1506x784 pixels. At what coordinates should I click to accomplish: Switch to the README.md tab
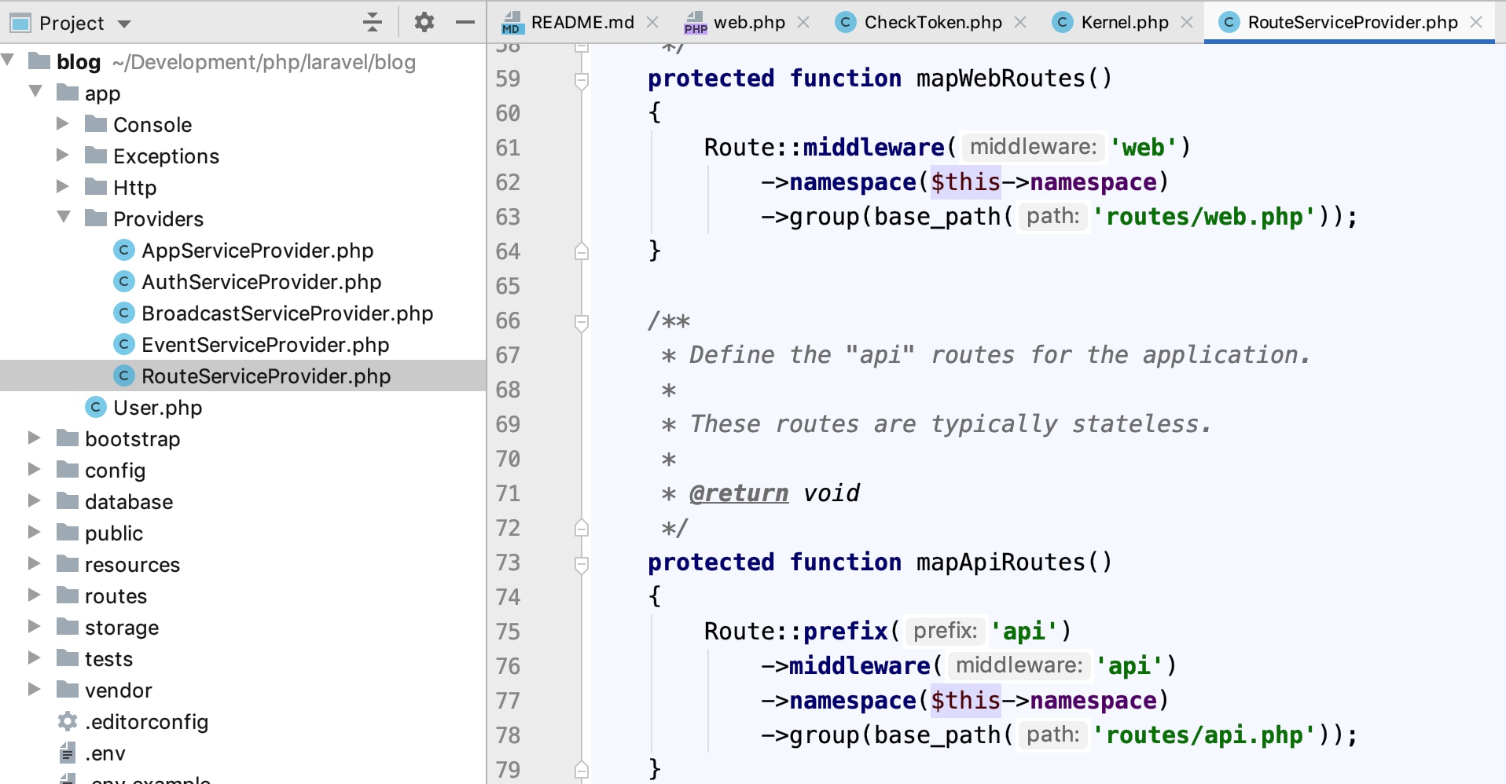coord(582,22)
